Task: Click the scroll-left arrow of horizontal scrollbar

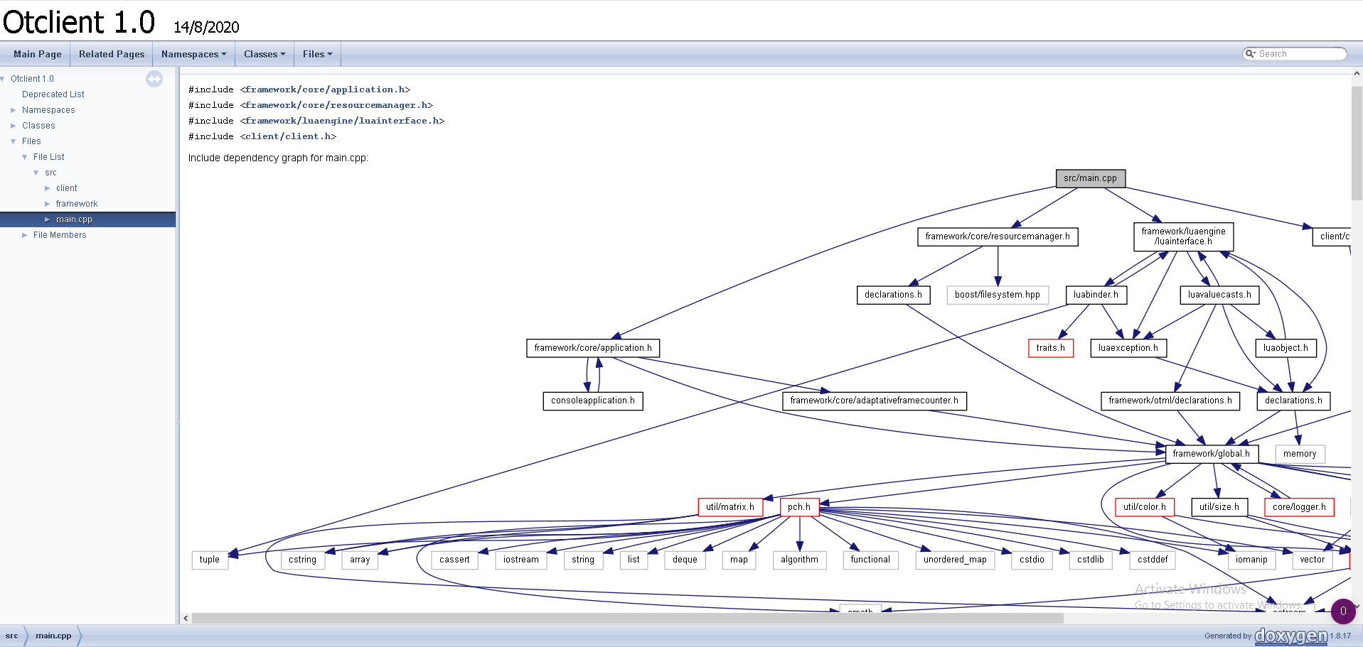Action: (x=186, y=619)
